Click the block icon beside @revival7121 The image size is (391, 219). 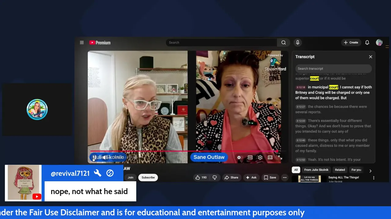coord(110,173)
